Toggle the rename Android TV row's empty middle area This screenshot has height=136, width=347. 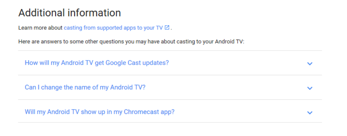(x=226, y=87)
